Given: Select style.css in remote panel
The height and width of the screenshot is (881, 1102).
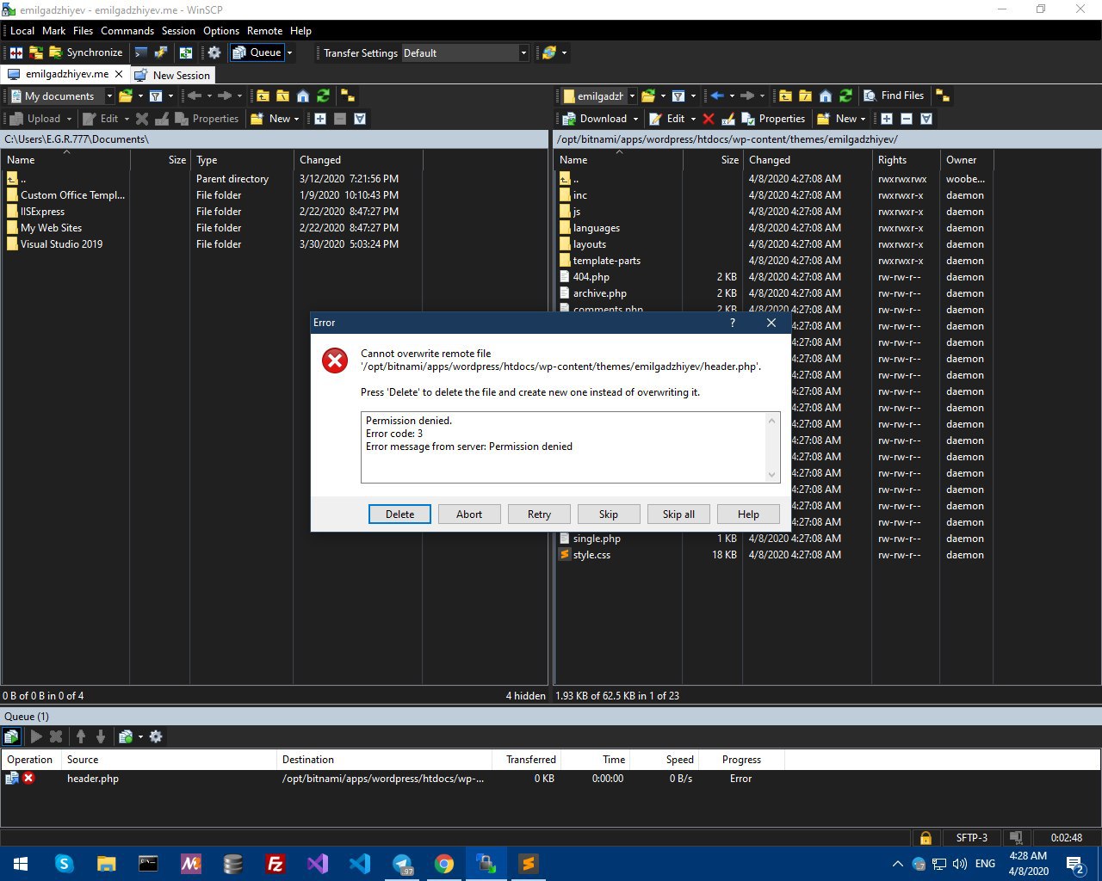Looking at the screenshot, I should (591, 555).
